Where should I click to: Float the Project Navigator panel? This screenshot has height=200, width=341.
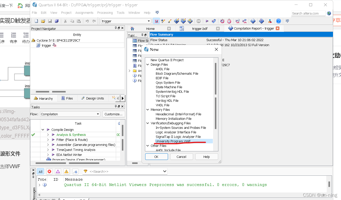click(x=119, y=28)
